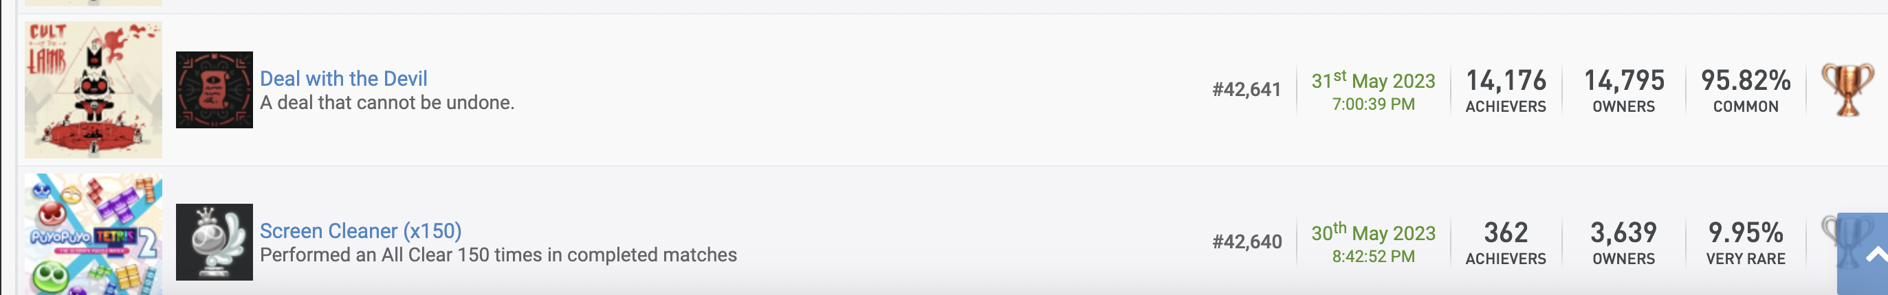Click the description "A deal that cannot be undone."

pos(387,102)
